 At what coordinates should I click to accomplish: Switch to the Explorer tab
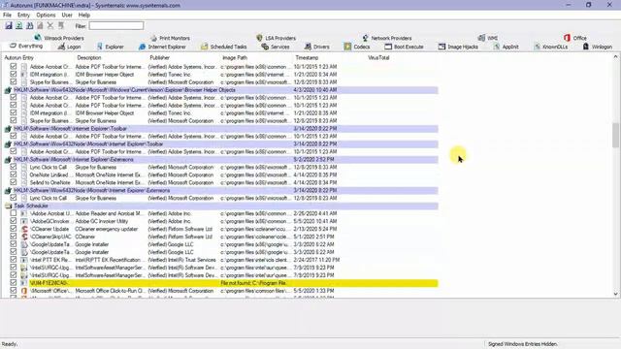coord(111,47)
